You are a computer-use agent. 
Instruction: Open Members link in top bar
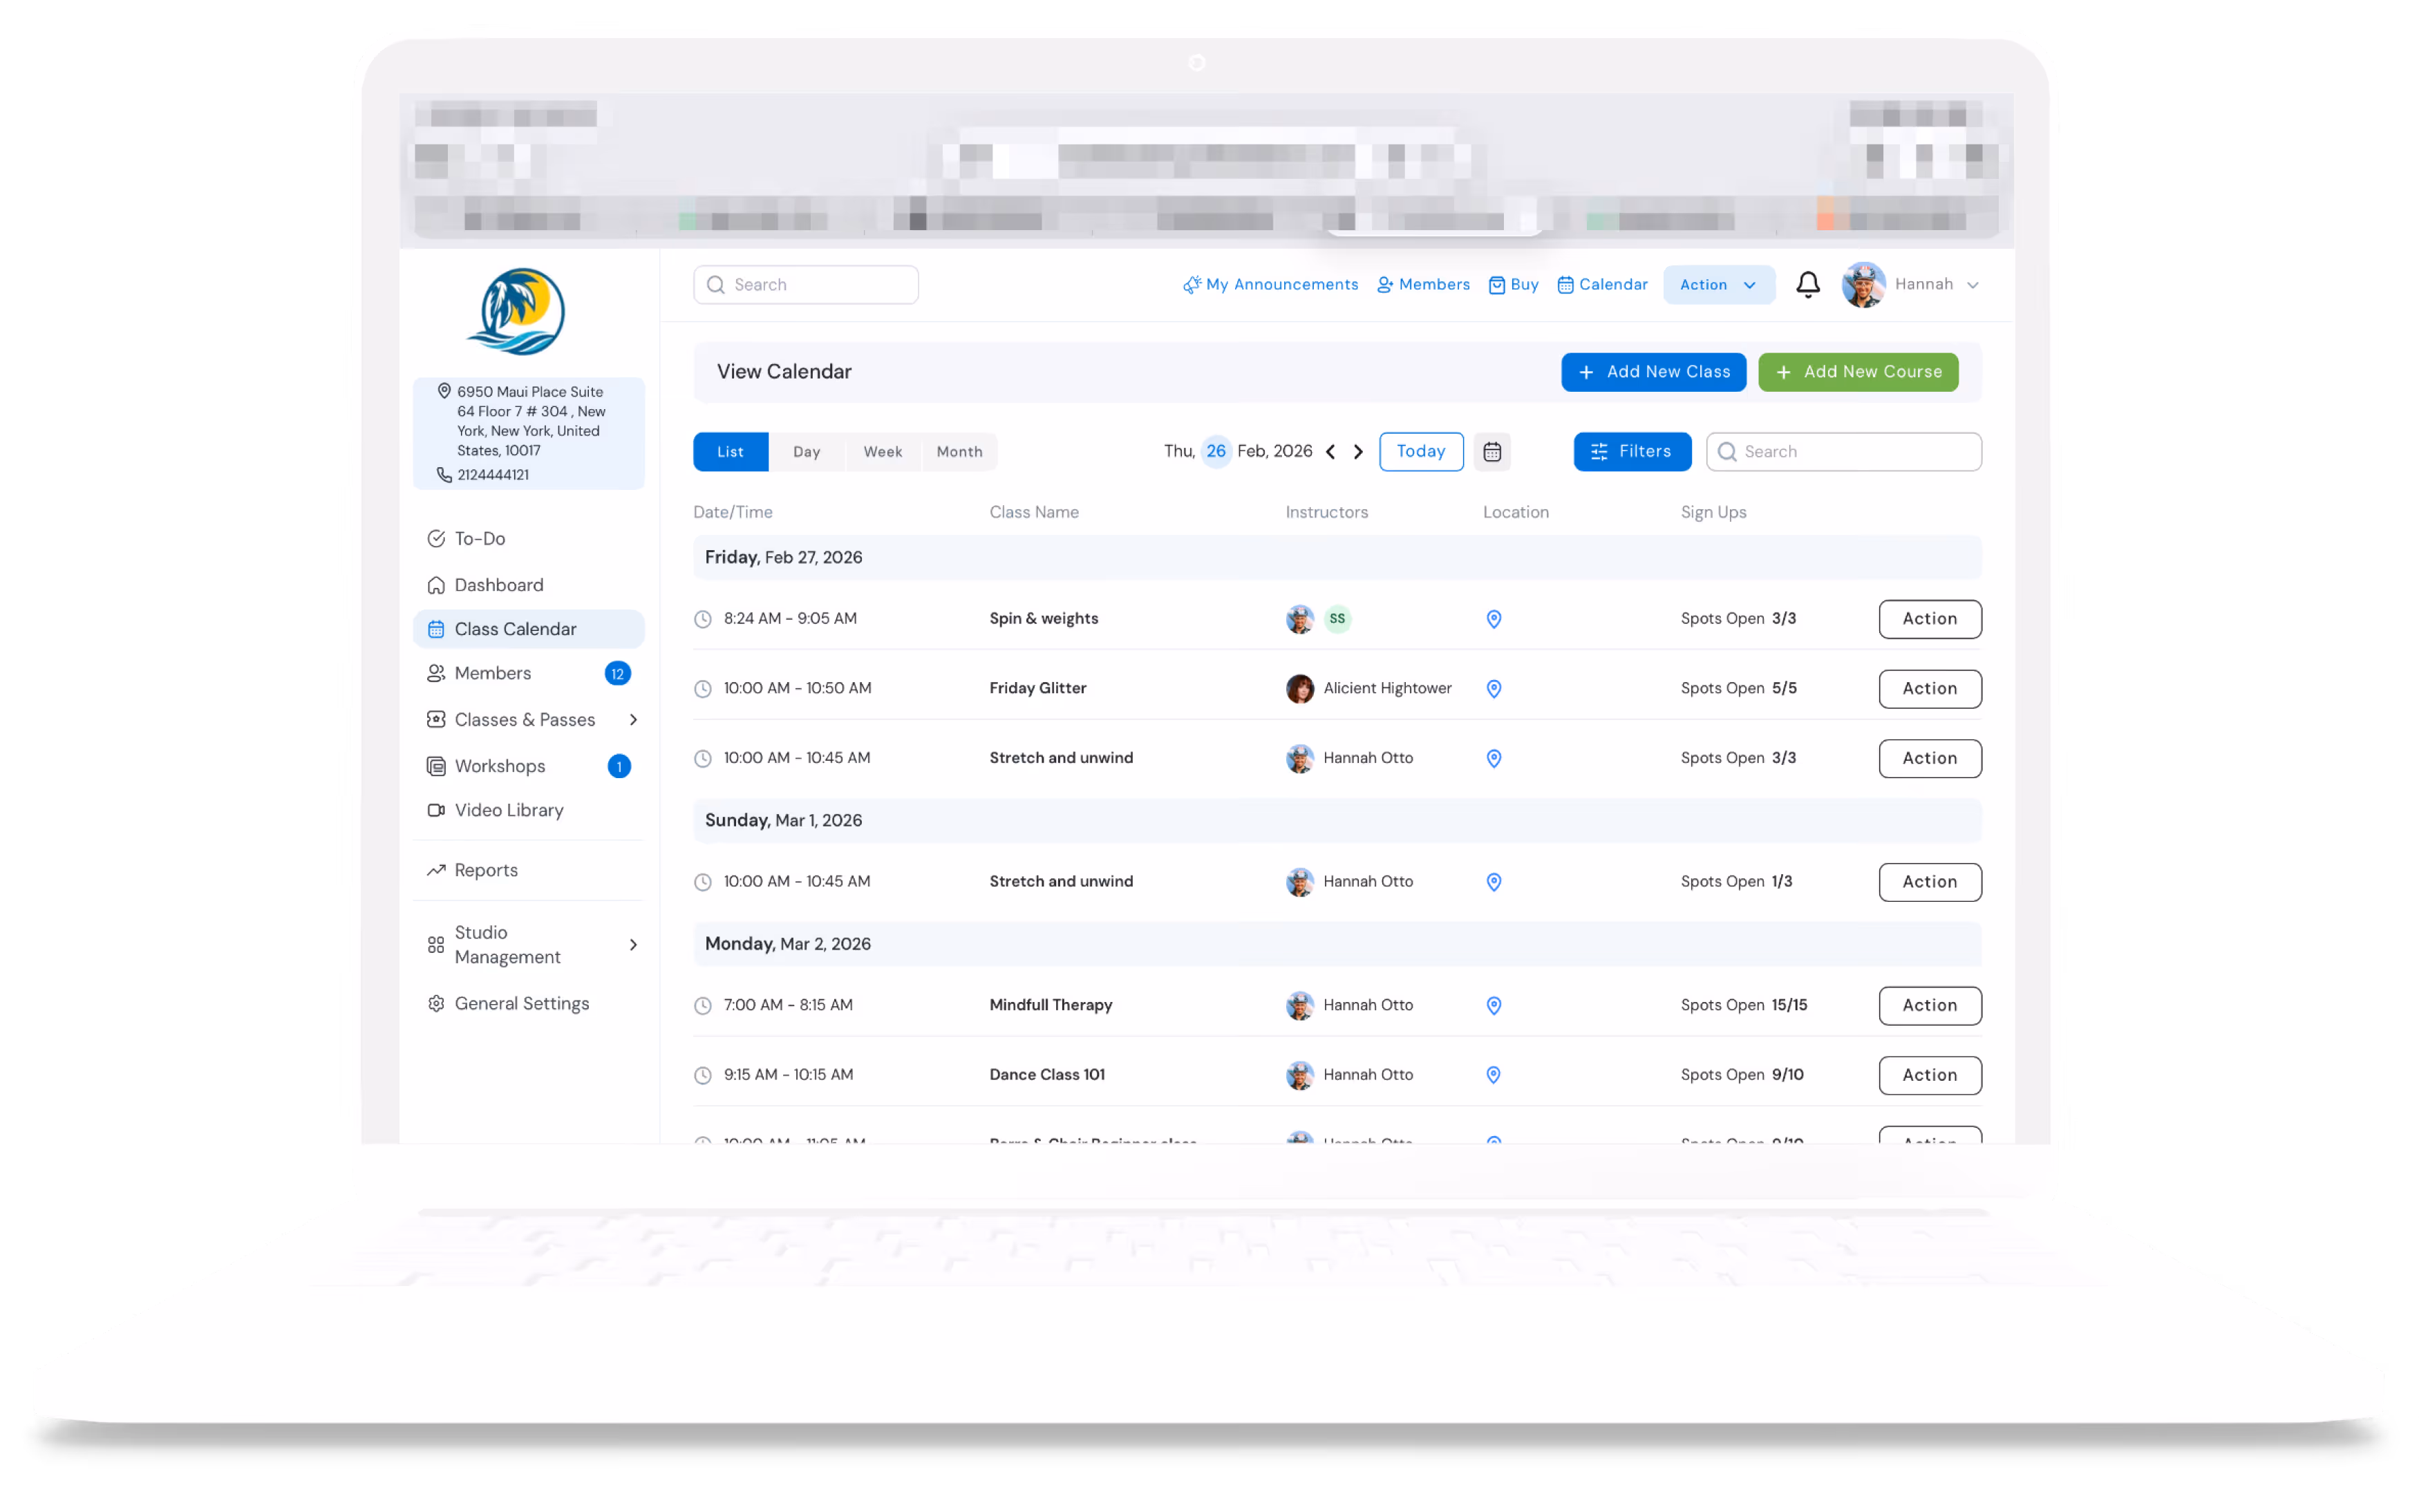coord(1423,285)
